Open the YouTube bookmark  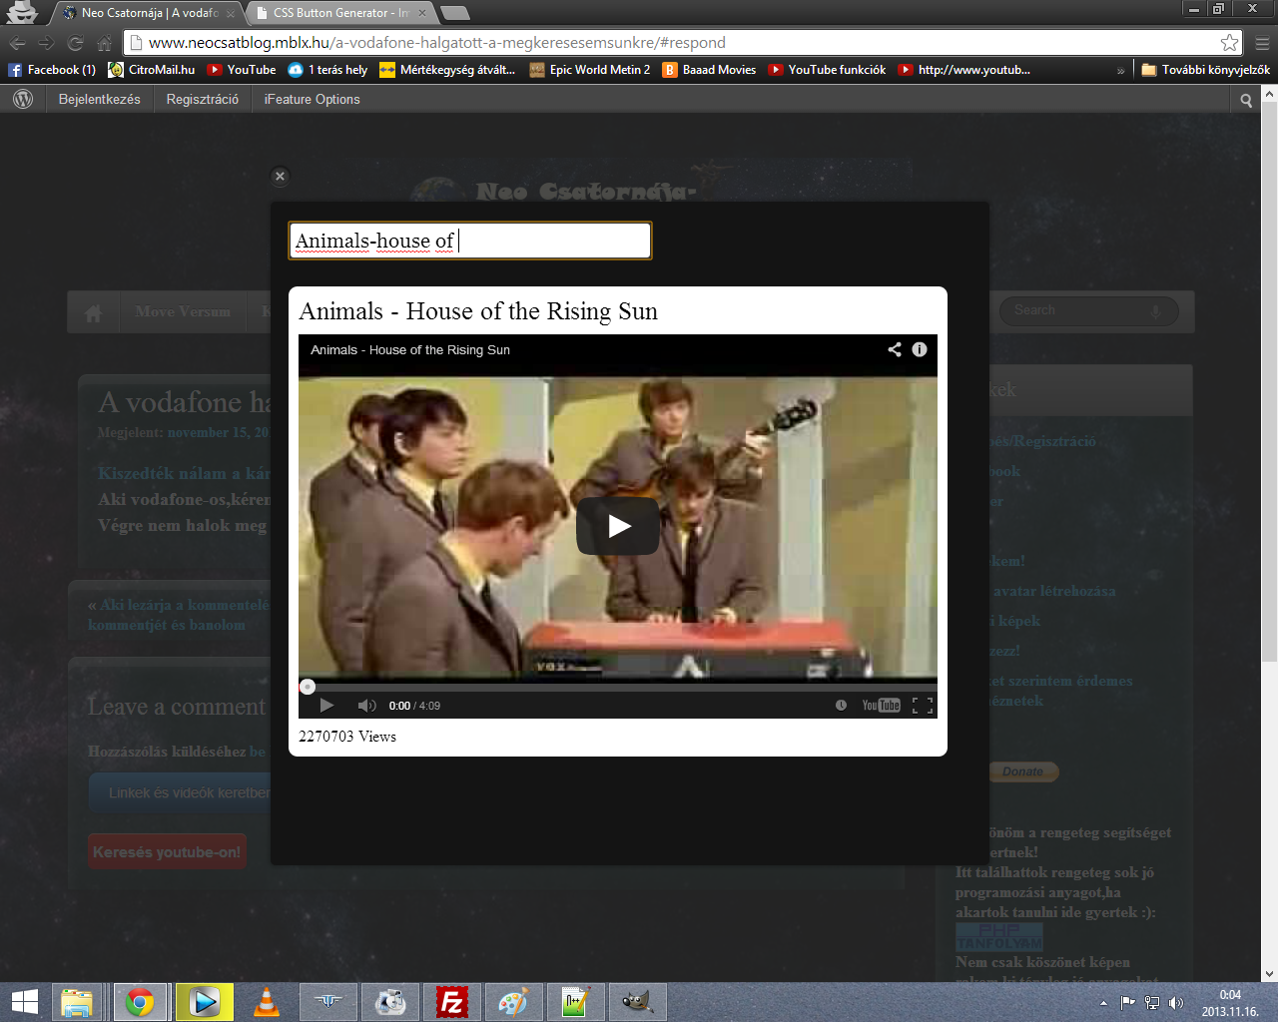(242, 70)
